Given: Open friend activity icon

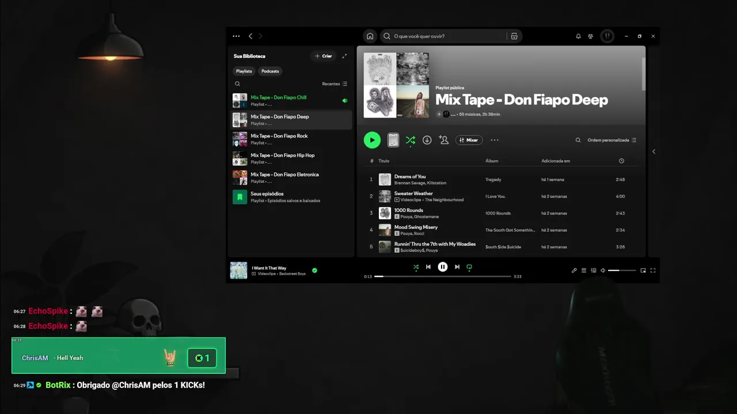Looking at the screenshot, I should click(591, 36).
